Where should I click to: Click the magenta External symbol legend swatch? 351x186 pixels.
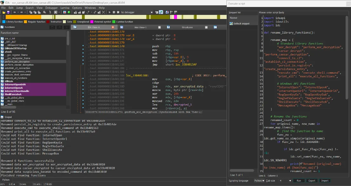point(92,22)
